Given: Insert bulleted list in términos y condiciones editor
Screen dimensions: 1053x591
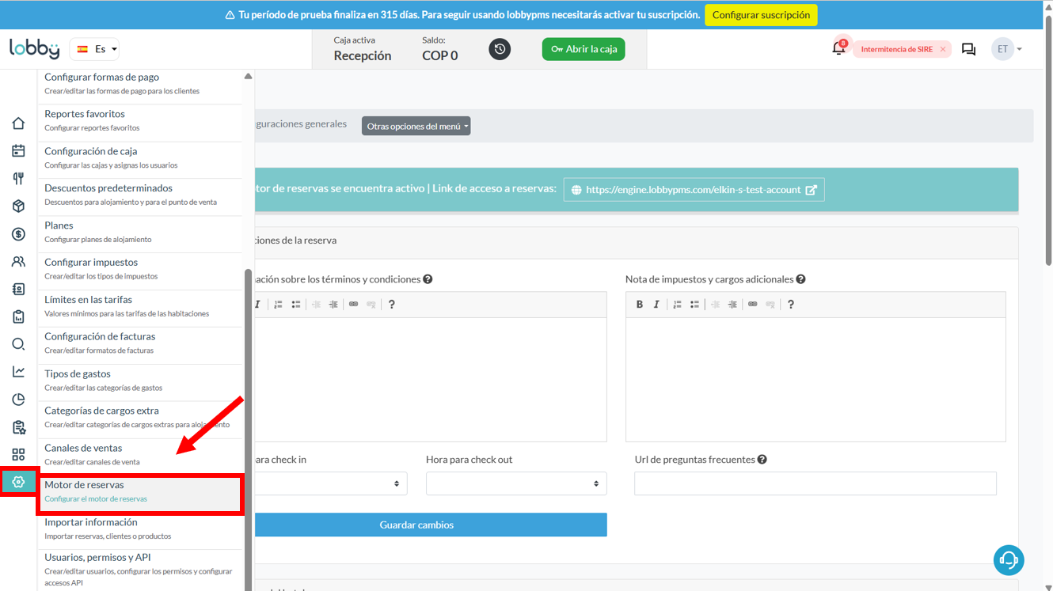Looking at the screenshot, I should (295, 305).
